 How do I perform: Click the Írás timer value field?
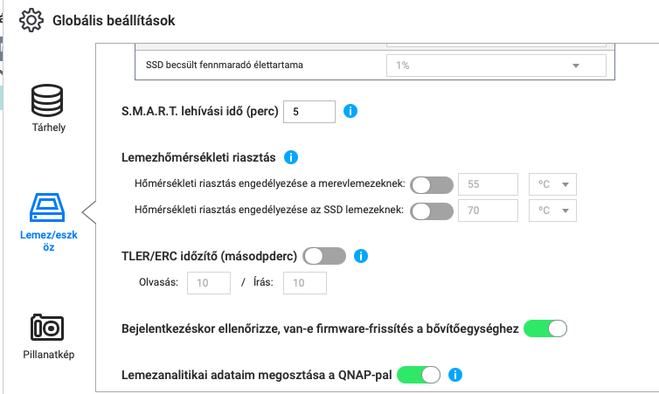(304, 283)
